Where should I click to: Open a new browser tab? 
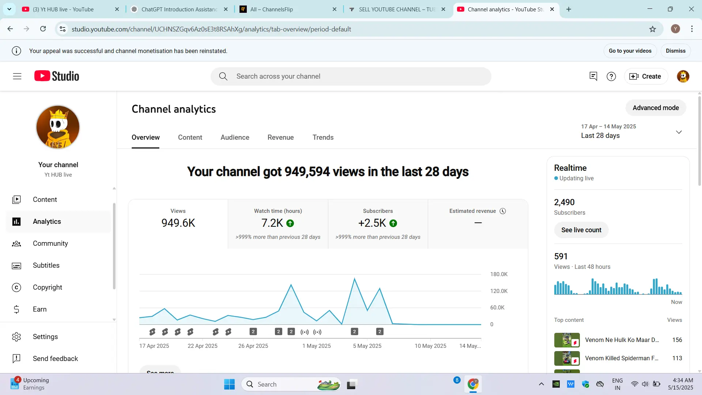click(x=569, y=9)
